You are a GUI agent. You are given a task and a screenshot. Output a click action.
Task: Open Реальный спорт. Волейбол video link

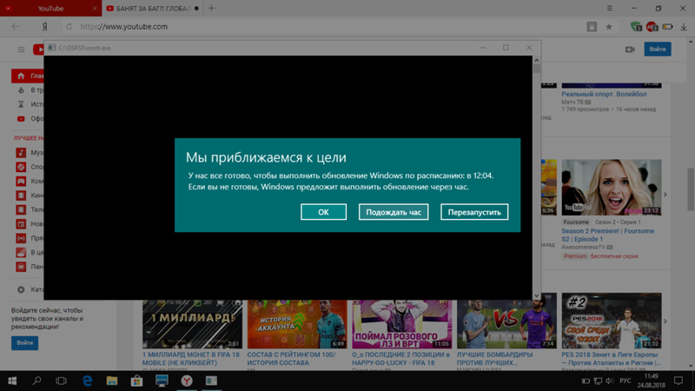604,94
